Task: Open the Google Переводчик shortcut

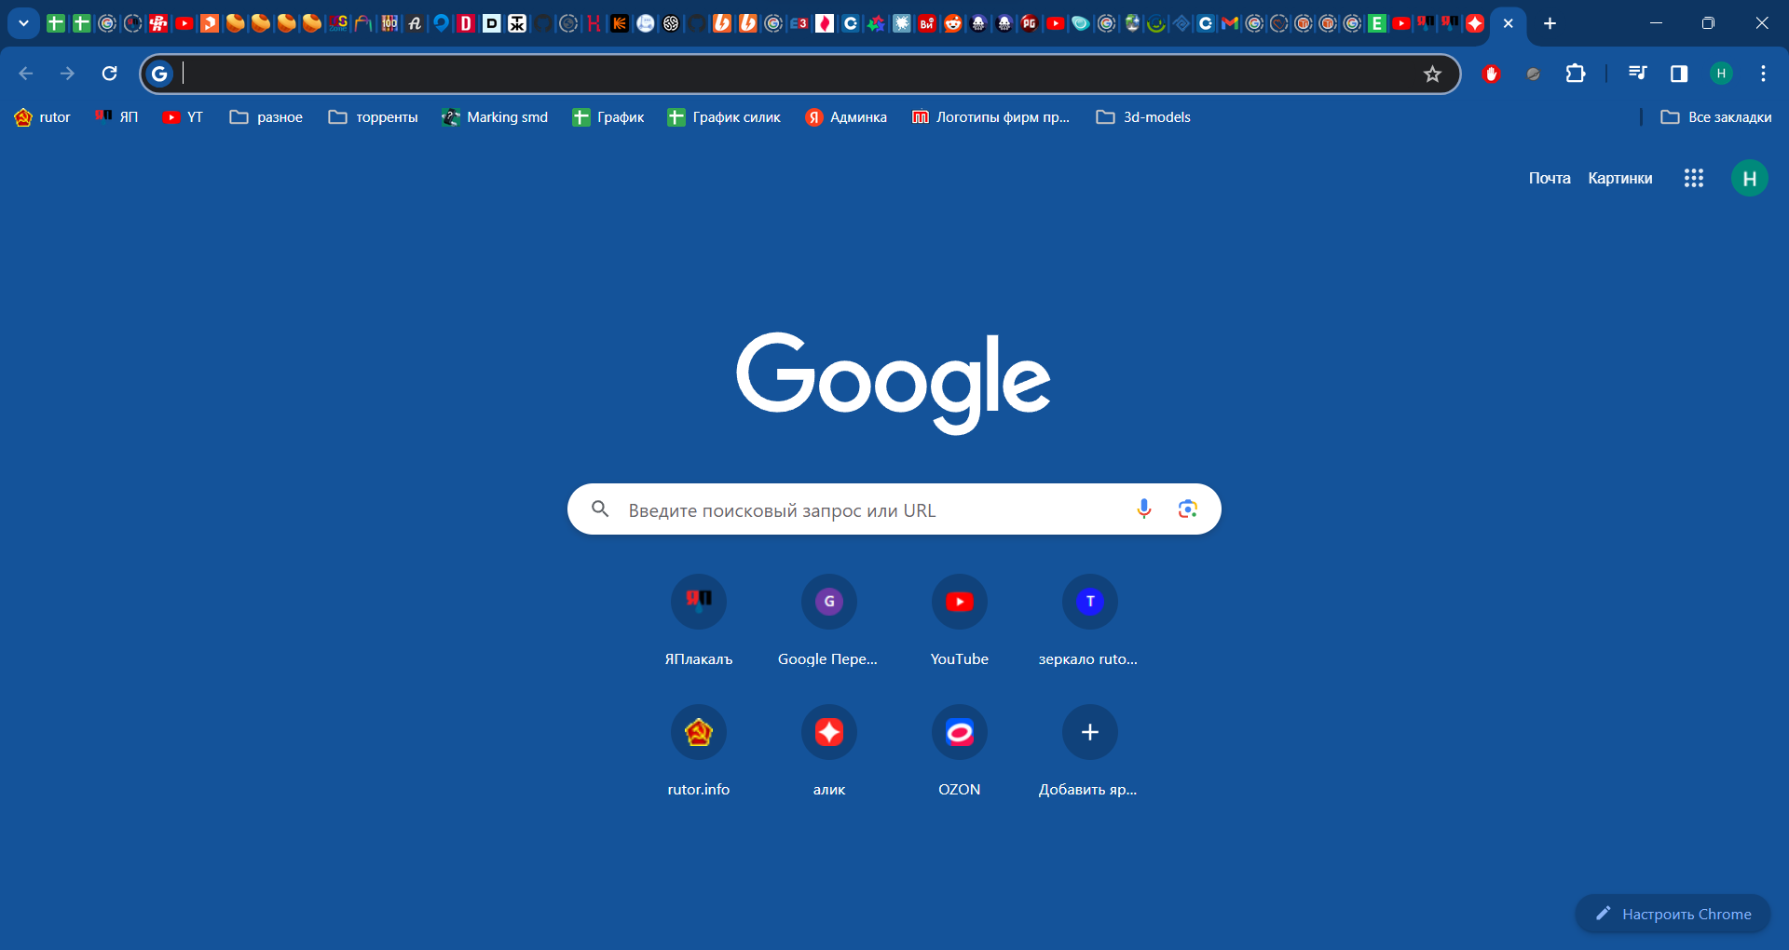Action: (829, 621)
